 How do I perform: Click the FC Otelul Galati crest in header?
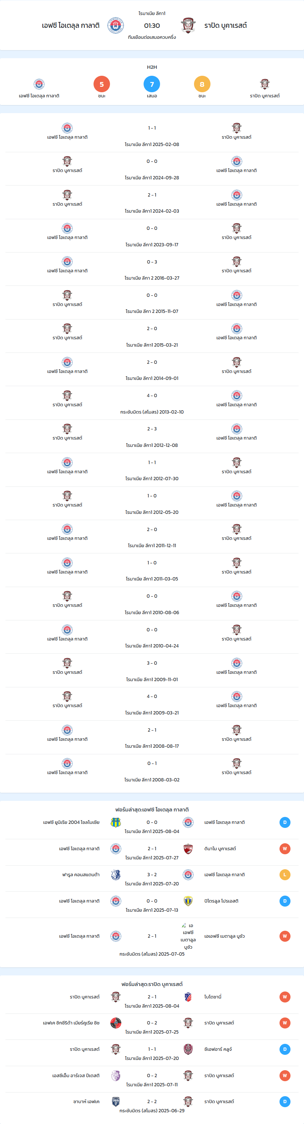[115, 25]
